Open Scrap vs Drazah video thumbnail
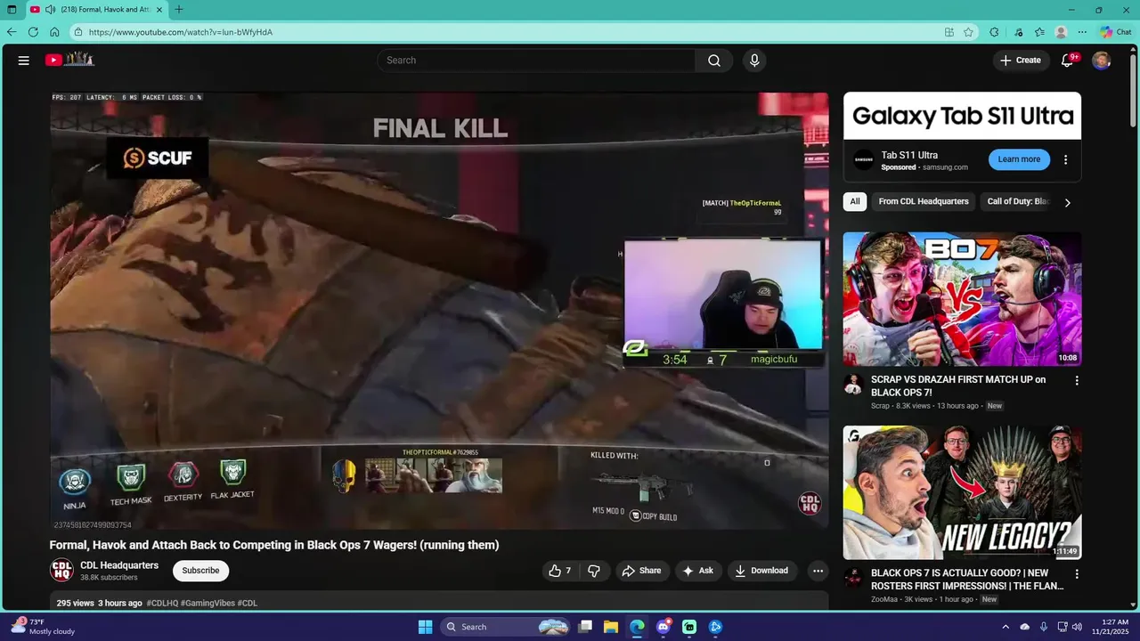This screenshot has width=1140, height=641. [962, 298]
